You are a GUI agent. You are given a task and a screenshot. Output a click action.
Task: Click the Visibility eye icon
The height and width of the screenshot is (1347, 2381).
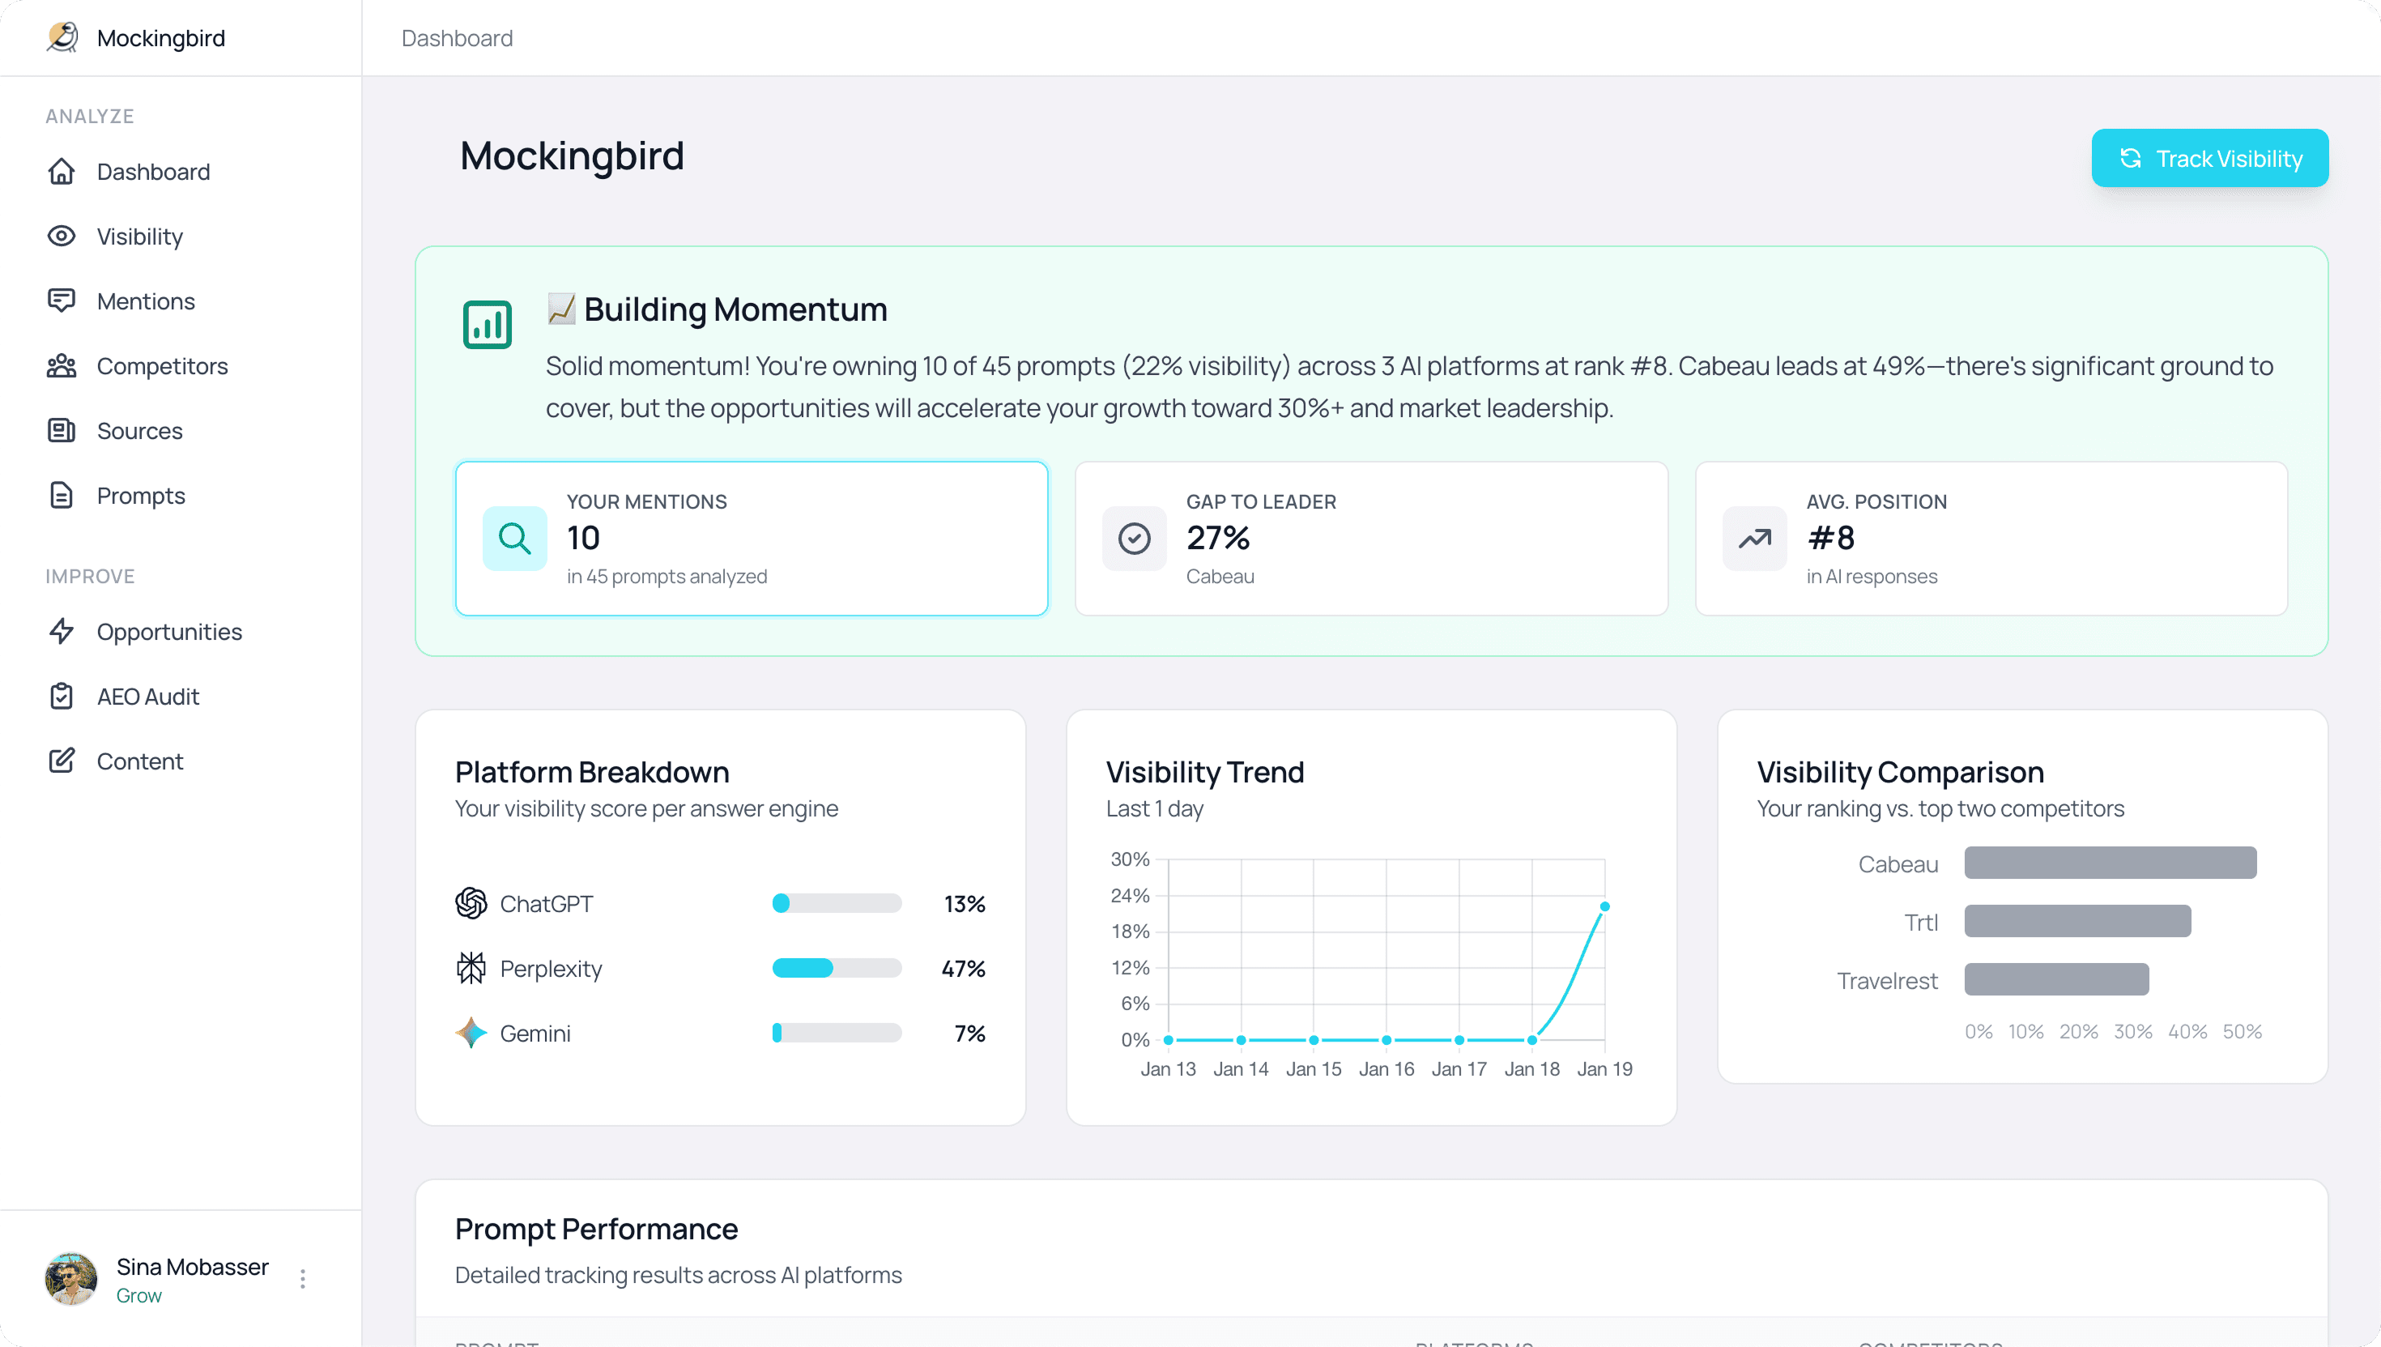click(61, 237)
